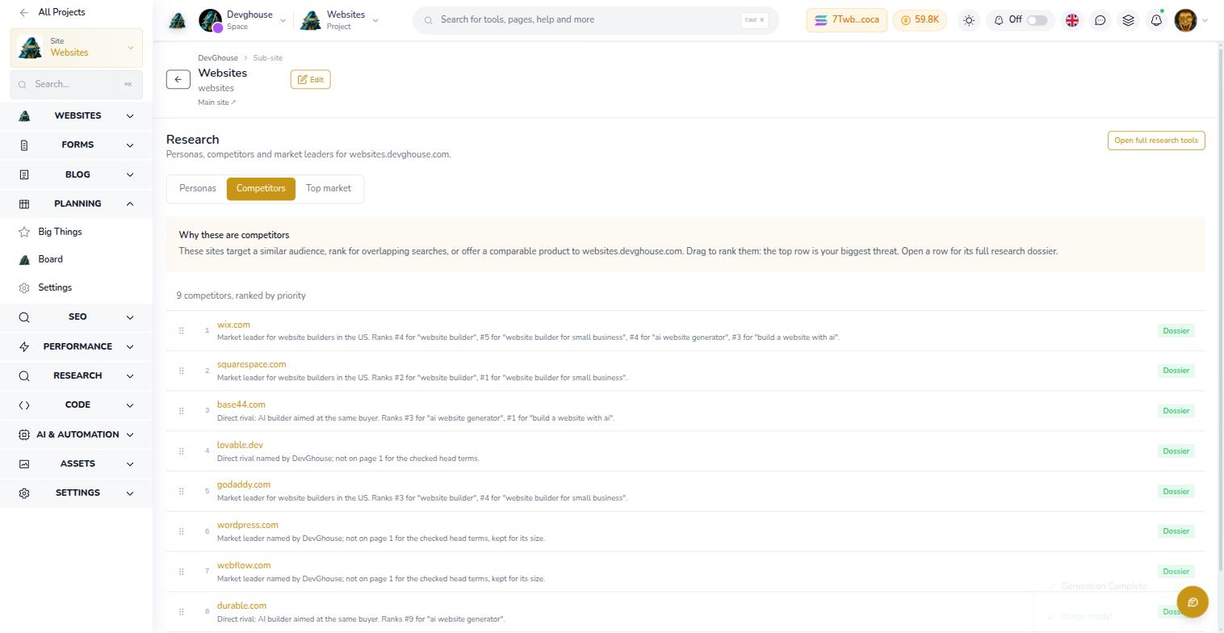Click the Board icon in sidebar
This screenshot has height=633, width=1224.
pyautogui.click(x=24, y=259)
